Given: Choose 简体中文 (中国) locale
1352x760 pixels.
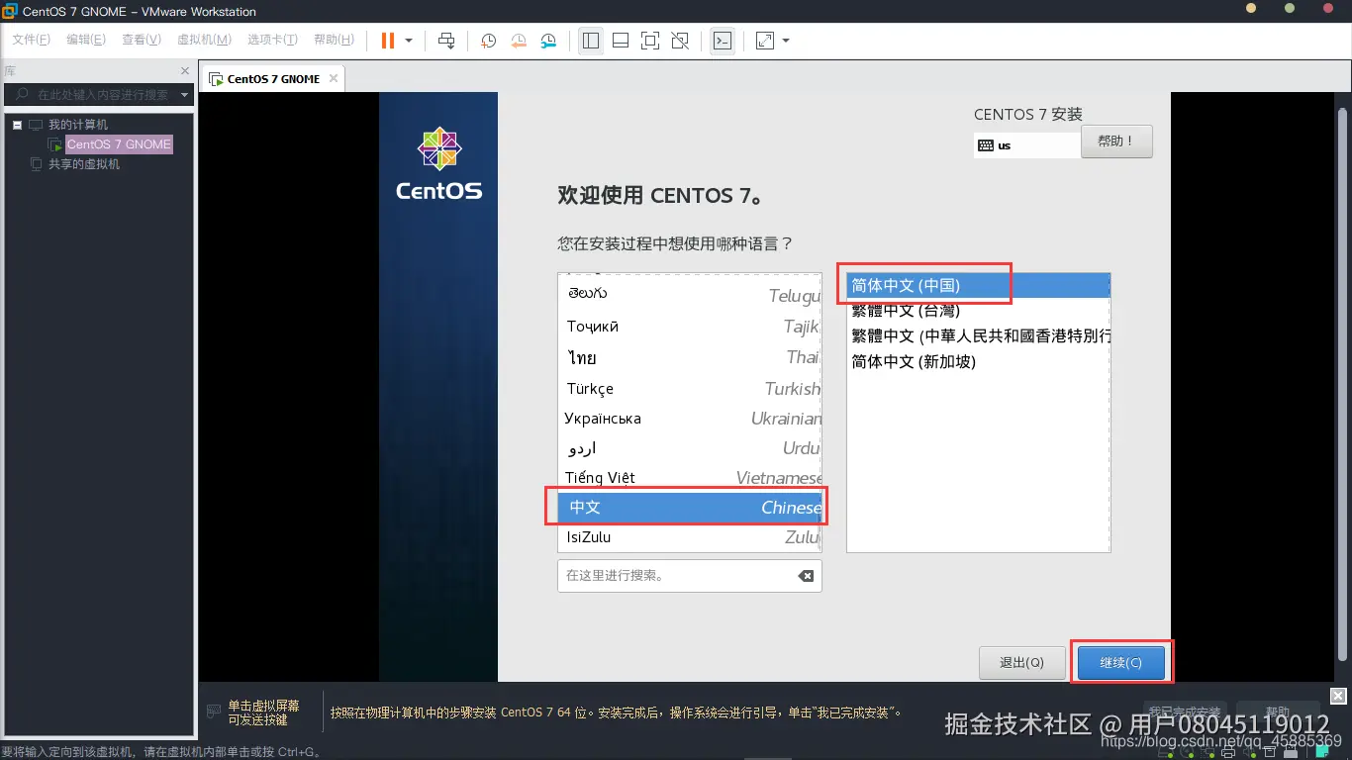Looking at the screenshot, I should [978, 285].
